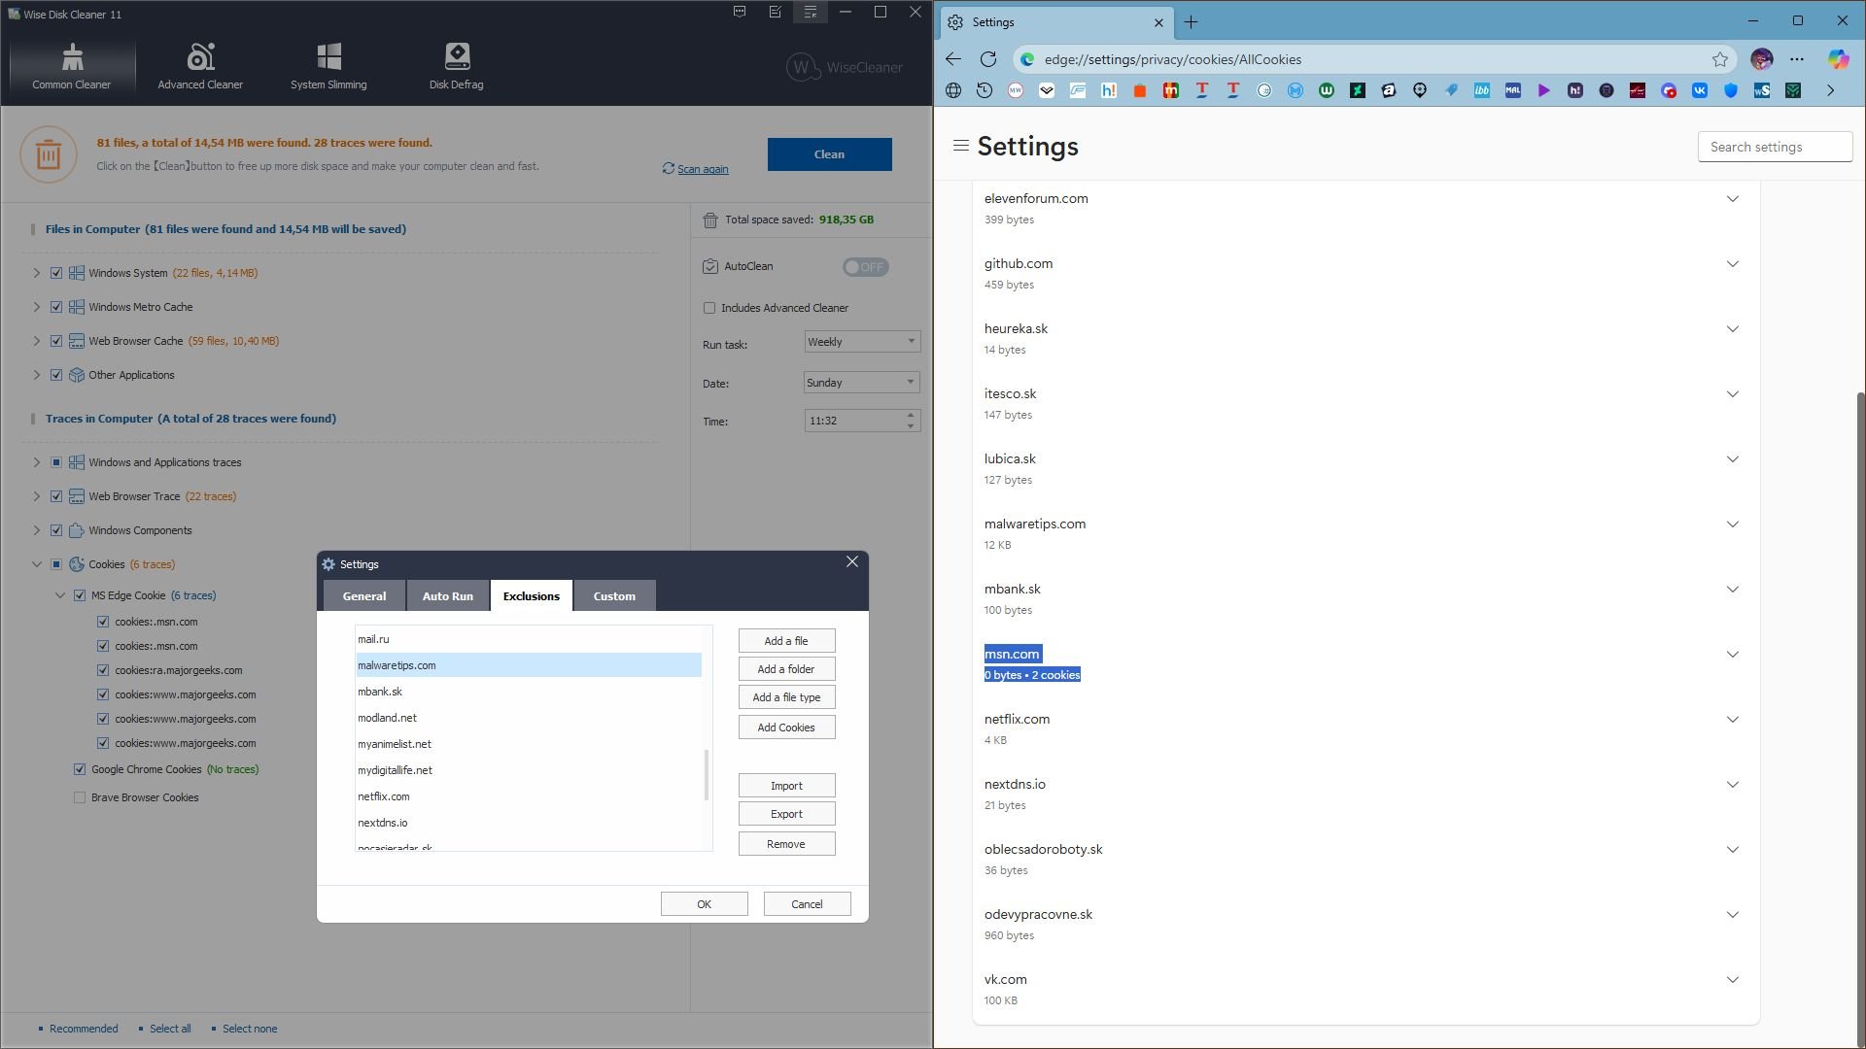The image size is (1866, 1049).
Task: Select the Edge Settings browser tab
Action: [1057, 22]
